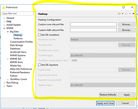This screenshot has height=109, width=138.
Task: Enable Use SSL keystore checkbox
Action: point(39,65)
